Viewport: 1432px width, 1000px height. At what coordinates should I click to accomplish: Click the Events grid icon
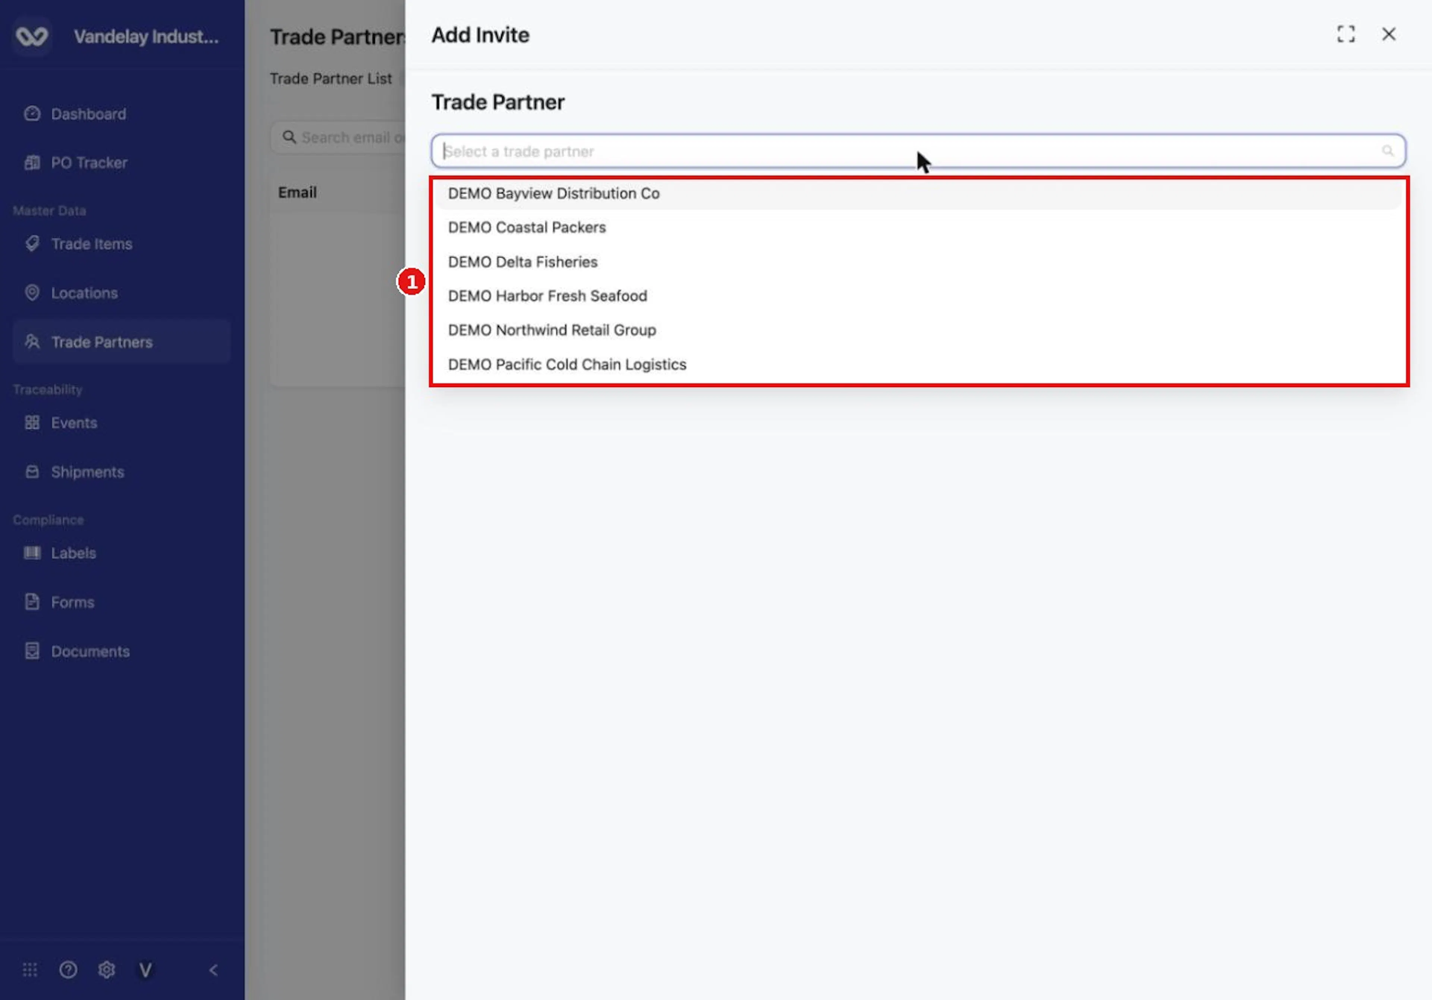click(32, 423)
